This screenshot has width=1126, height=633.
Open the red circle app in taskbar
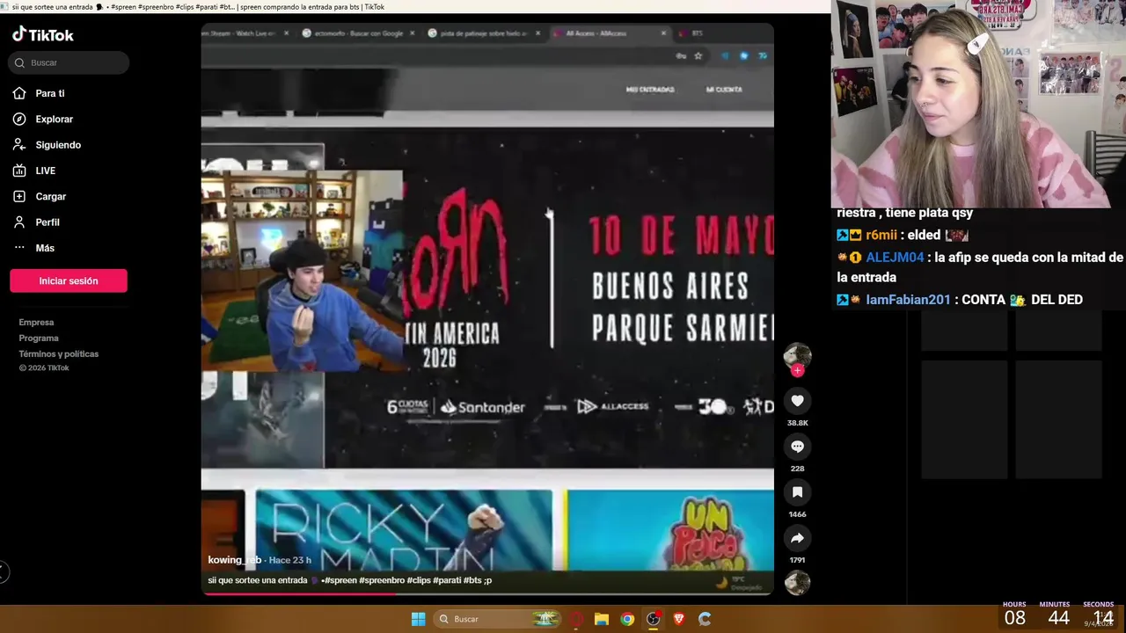click(576, 619)
